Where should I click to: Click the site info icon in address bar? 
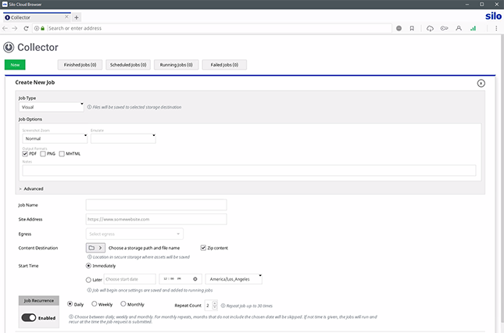[37, 28]
